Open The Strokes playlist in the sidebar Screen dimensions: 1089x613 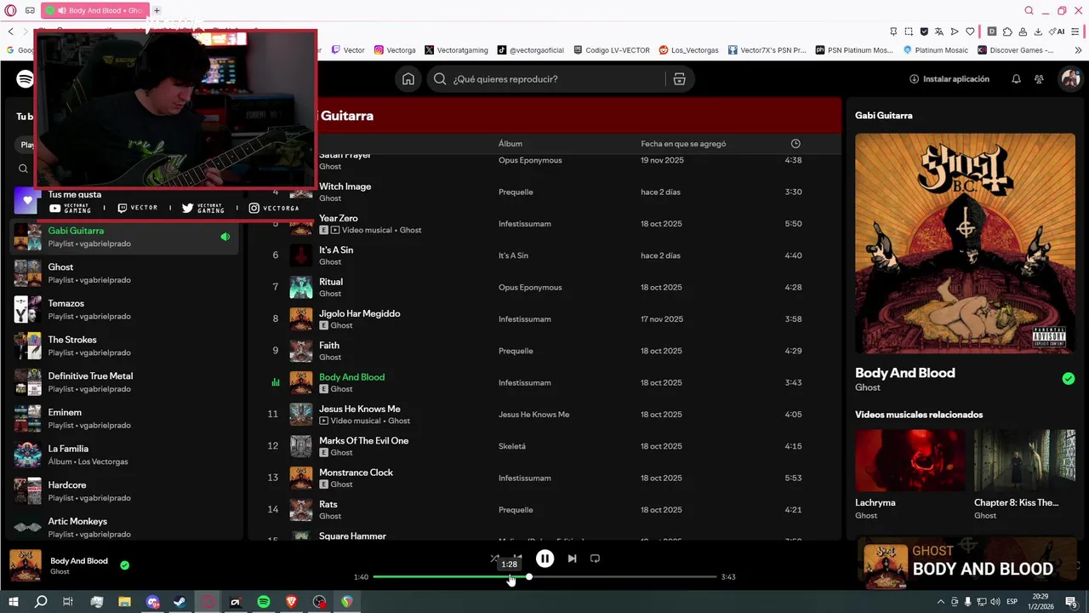coord(124,346)
